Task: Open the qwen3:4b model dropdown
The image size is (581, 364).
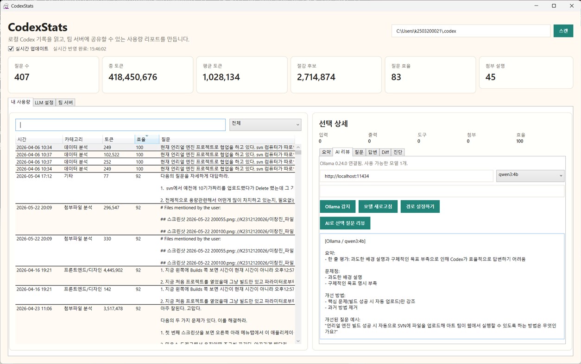Action: pyautogui.click(x=530, y=176)
